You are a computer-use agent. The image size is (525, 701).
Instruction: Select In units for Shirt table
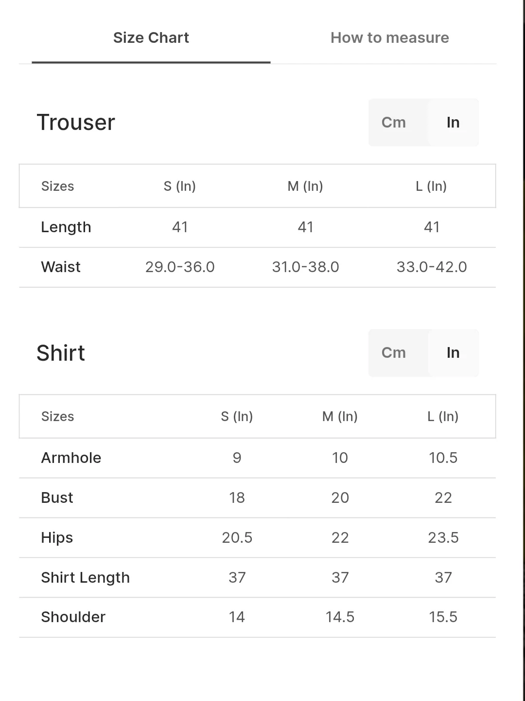(x=453, y=352)
